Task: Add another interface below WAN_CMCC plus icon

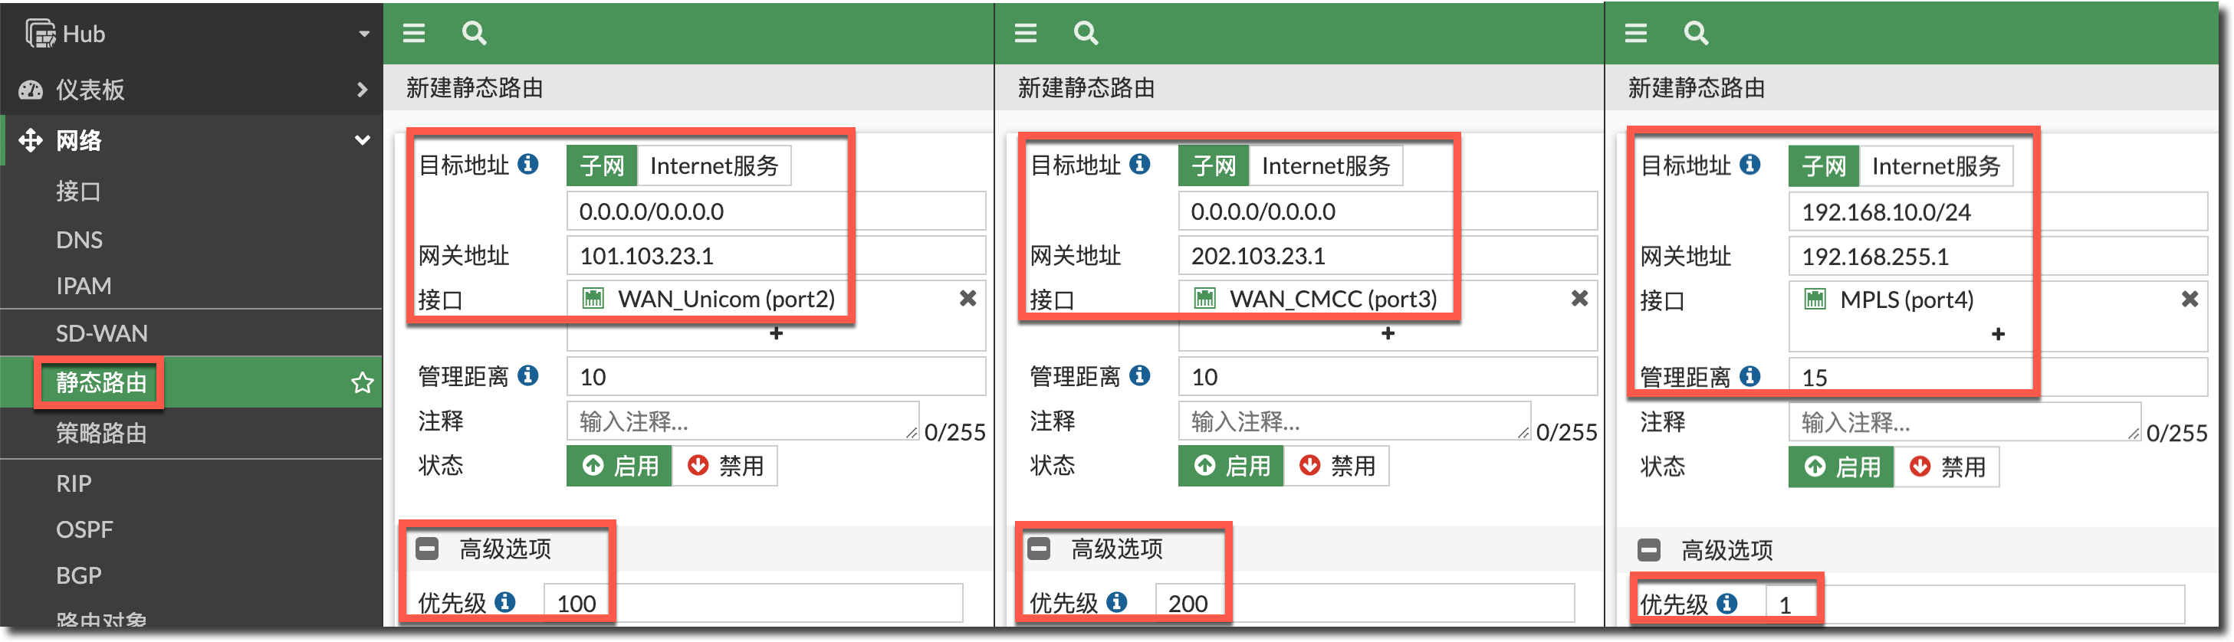Action: (x=1388, y=333)
